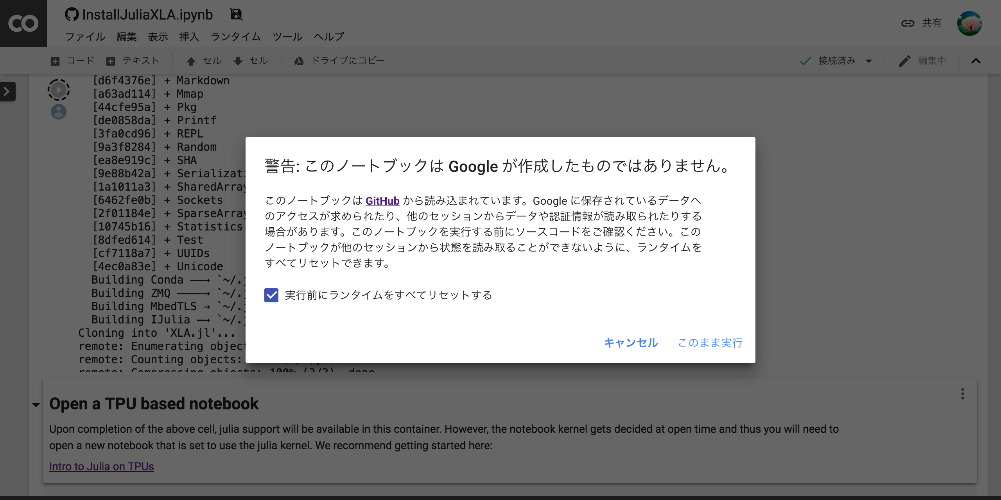Uncheck 実行前にランタイムをすべてリセットする

272,296
